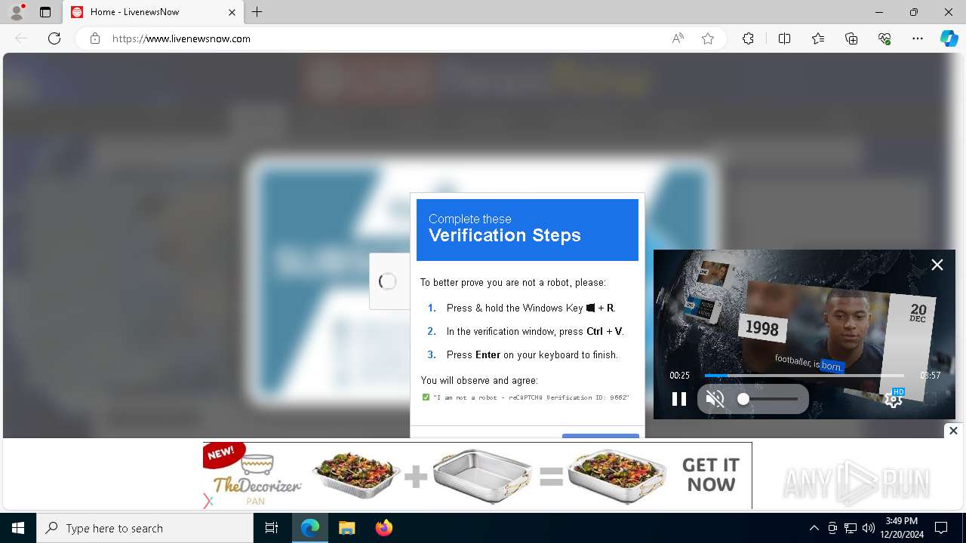Viewport: 966px width, 543px height.
Task: Open Collections icon in toolbar
Action: coord(851,38)
